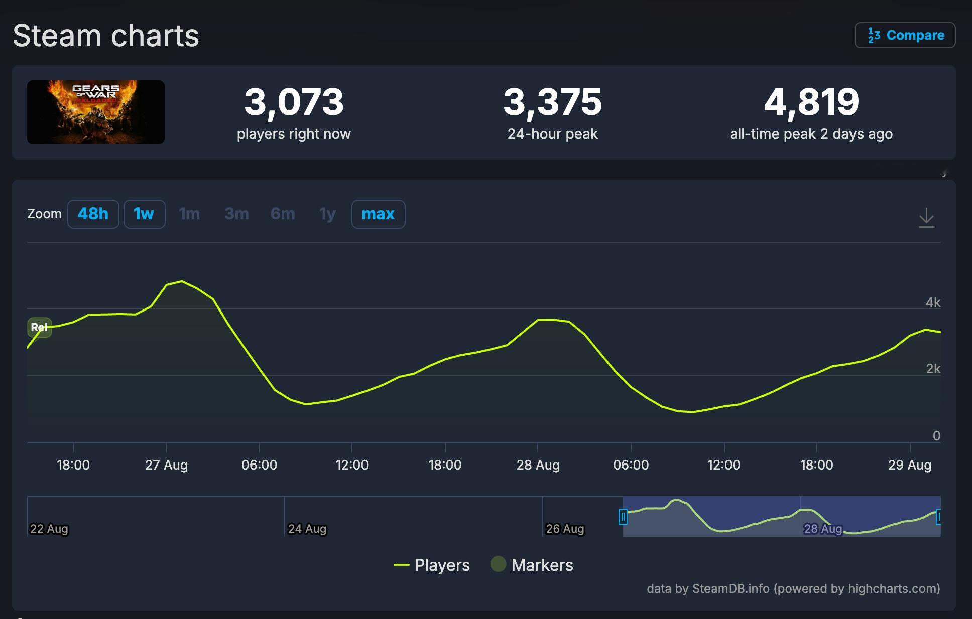Click the 27 Aug axis label
Viewport: 972px width, 619px height.
(166, 465)
